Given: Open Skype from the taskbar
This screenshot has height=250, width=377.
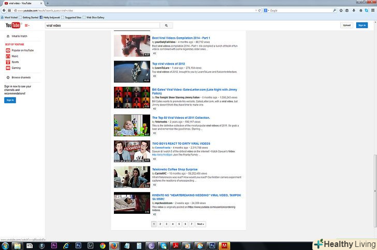Looking at the screenshot, I should [x=164, y=246].
